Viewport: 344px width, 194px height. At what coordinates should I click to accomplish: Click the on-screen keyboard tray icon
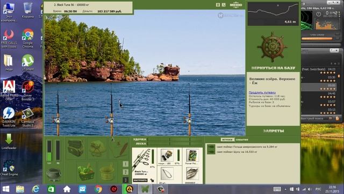coord(277,189)
